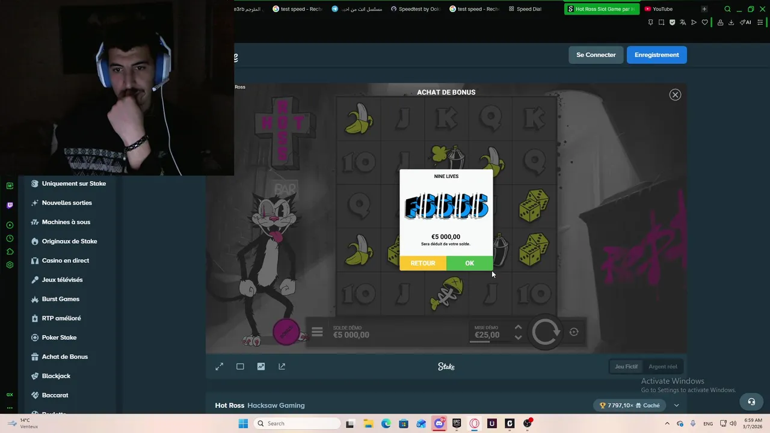The image size is (770, 433).
Task: Open live support headset chat
Action: pos(751,402)
